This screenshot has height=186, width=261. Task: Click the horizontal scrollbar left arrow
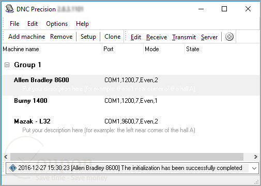point(6,157)
